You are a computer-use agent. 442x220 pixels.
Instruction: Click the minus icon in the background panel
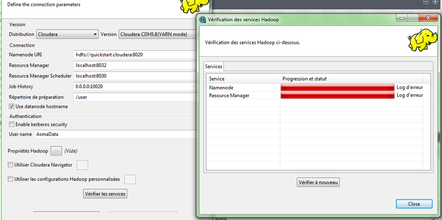tap(426, 2)
